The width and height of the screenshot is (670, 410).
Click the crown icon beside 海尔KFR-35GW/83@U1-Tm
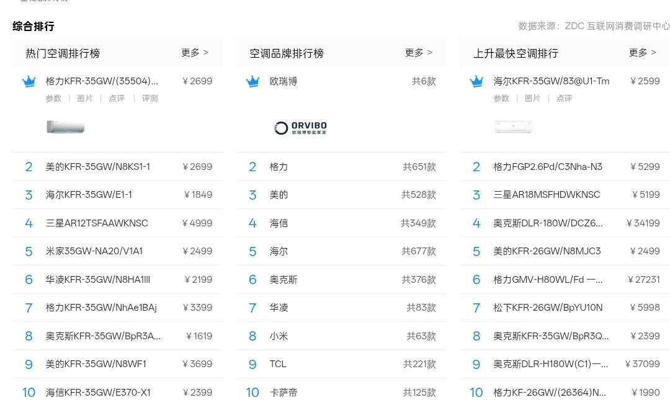(x=476, y=81)
